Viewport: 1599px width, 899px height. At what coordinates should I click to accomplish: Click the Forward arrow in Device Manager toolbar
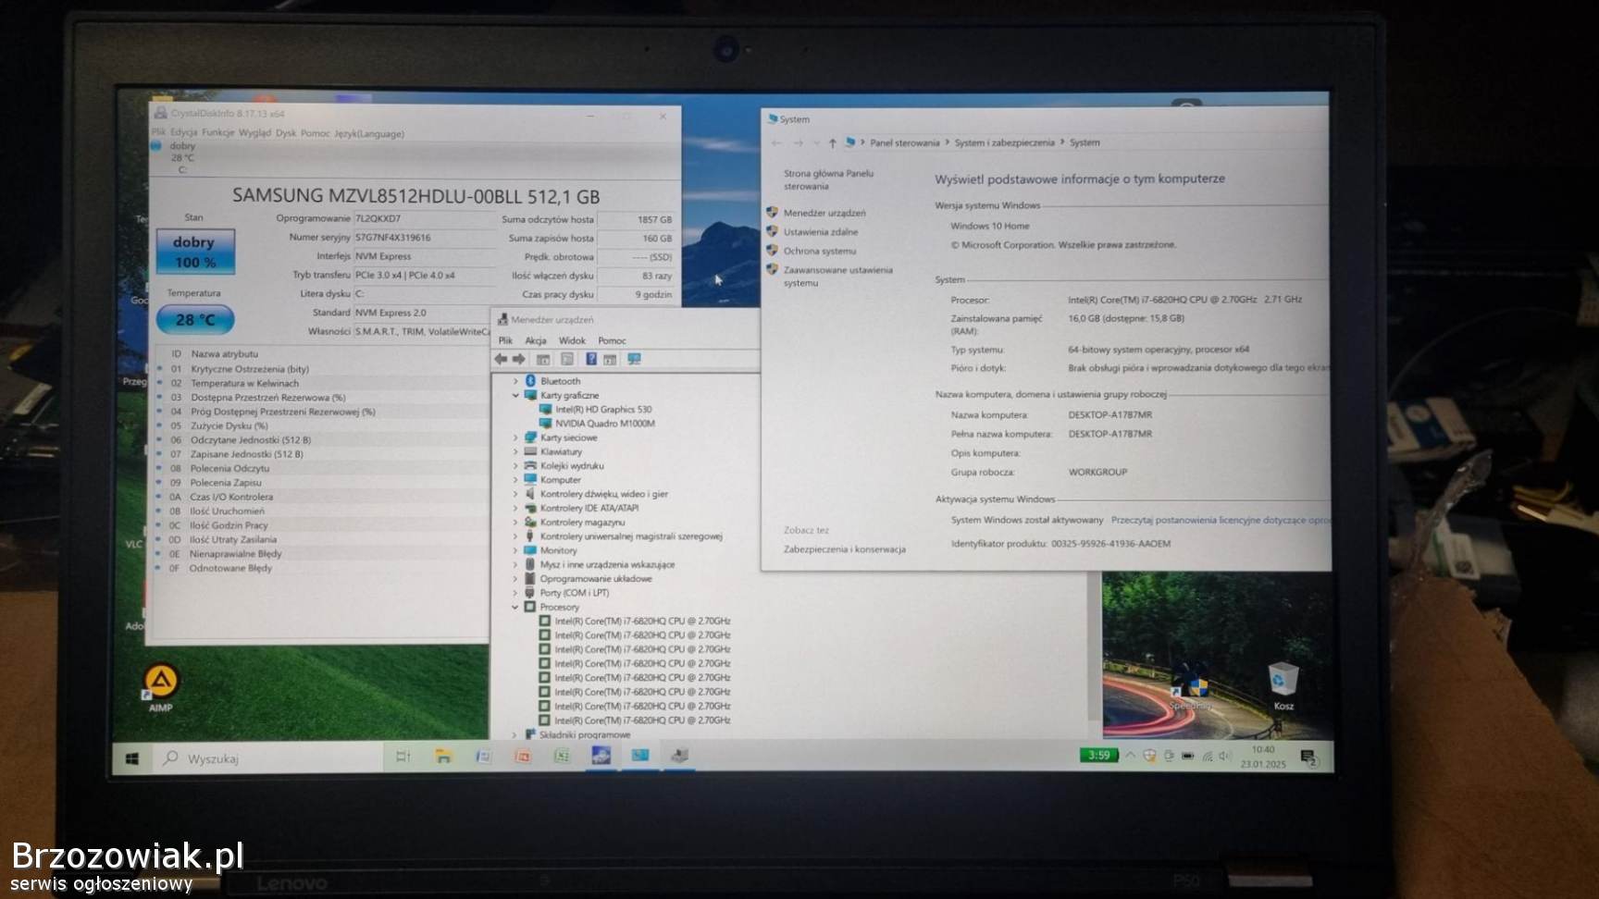point(519,359)
